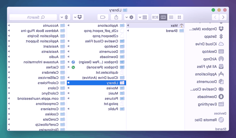Click the Downloads folder icon in the Max column
The height and width of the screenshot is (138, 236).
122,57
